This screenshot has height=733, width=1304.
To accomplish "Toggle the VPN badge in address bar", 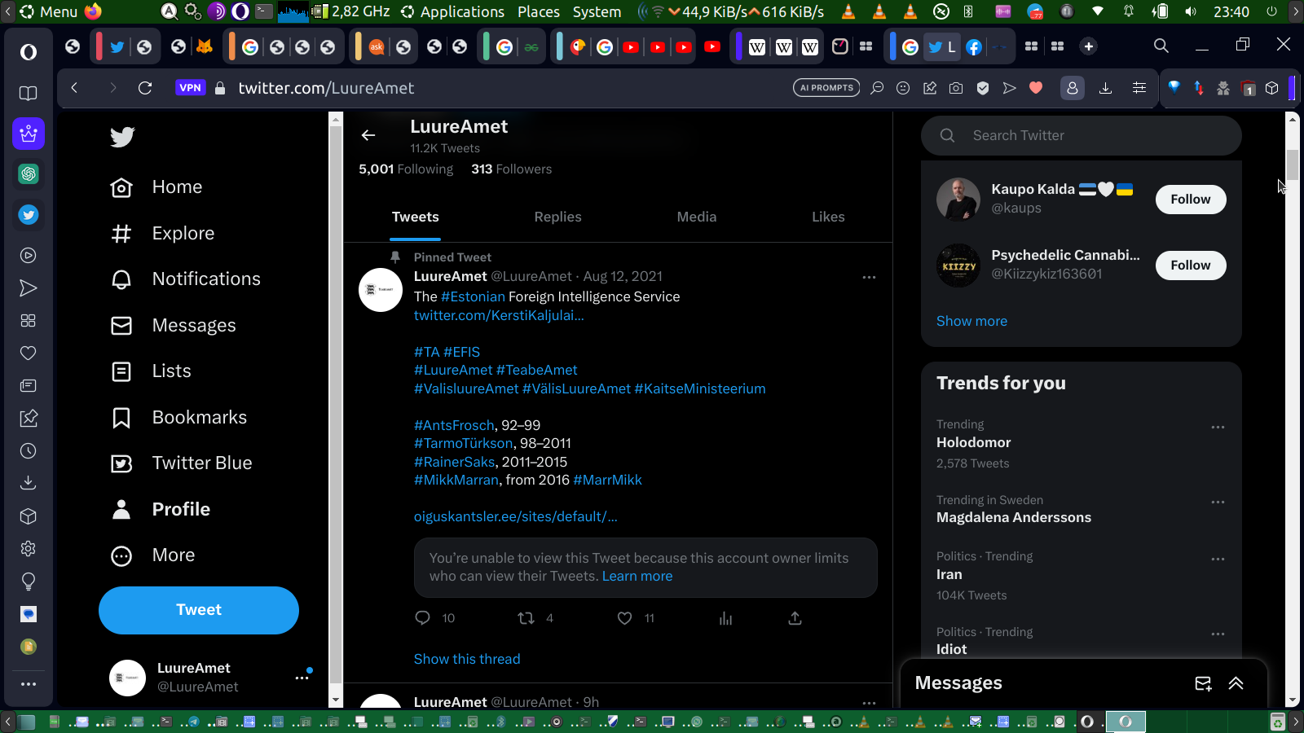I will coord(190,88).
